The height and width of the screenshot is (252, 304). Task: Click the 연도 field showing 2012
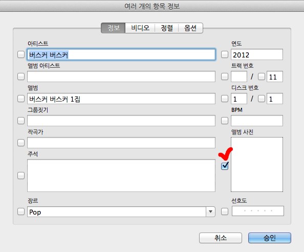tap(257, 54)
